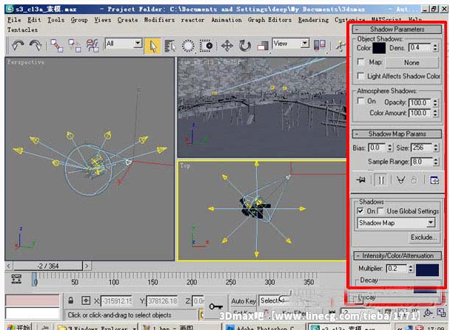The image size is (450, 330).
Task: Click the Set Key key-shaped button
Action: click(215, 307)
